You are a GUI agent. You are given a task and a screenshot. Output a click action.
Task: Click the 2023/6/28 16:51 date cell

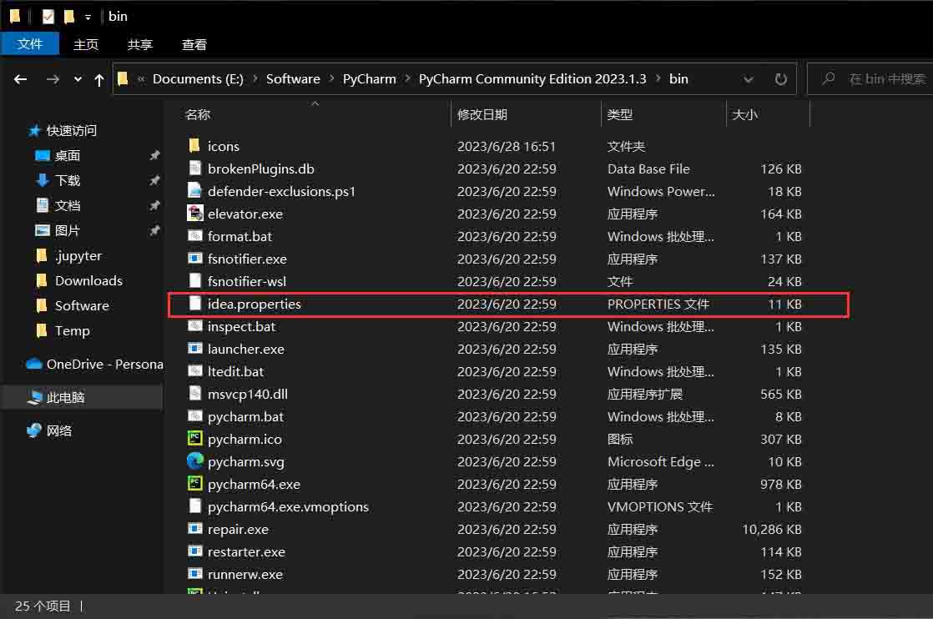(x=507, y=146)
